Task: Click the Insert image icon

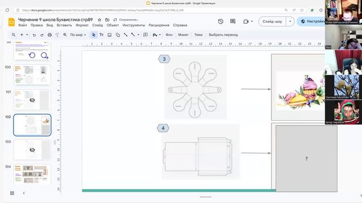Action: click(x=109, y=35)
